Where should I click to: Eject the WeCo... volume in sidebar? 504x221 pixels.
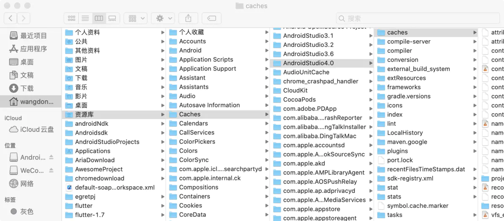point(51,170)
